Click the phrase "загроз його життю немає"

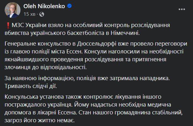39,120
